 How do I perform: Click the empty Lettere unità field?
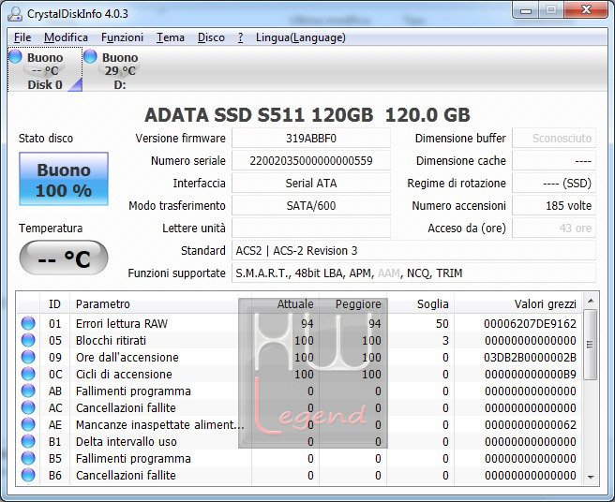tap(311, 229)
